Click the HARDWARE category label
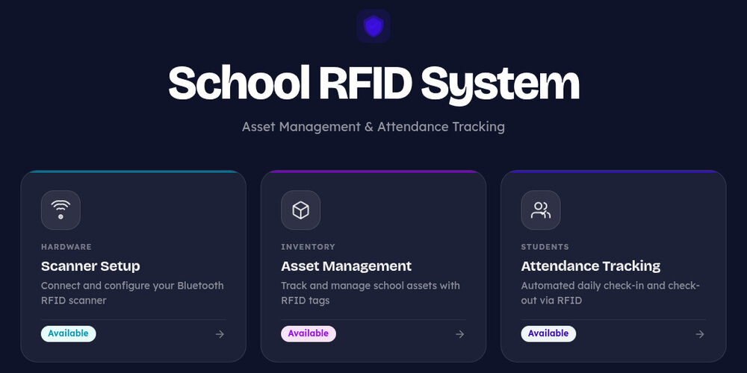 (x=66, y=247)
